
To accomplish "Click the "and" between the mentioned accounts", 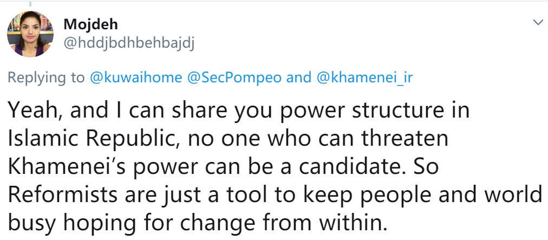I will pos(298,77).
